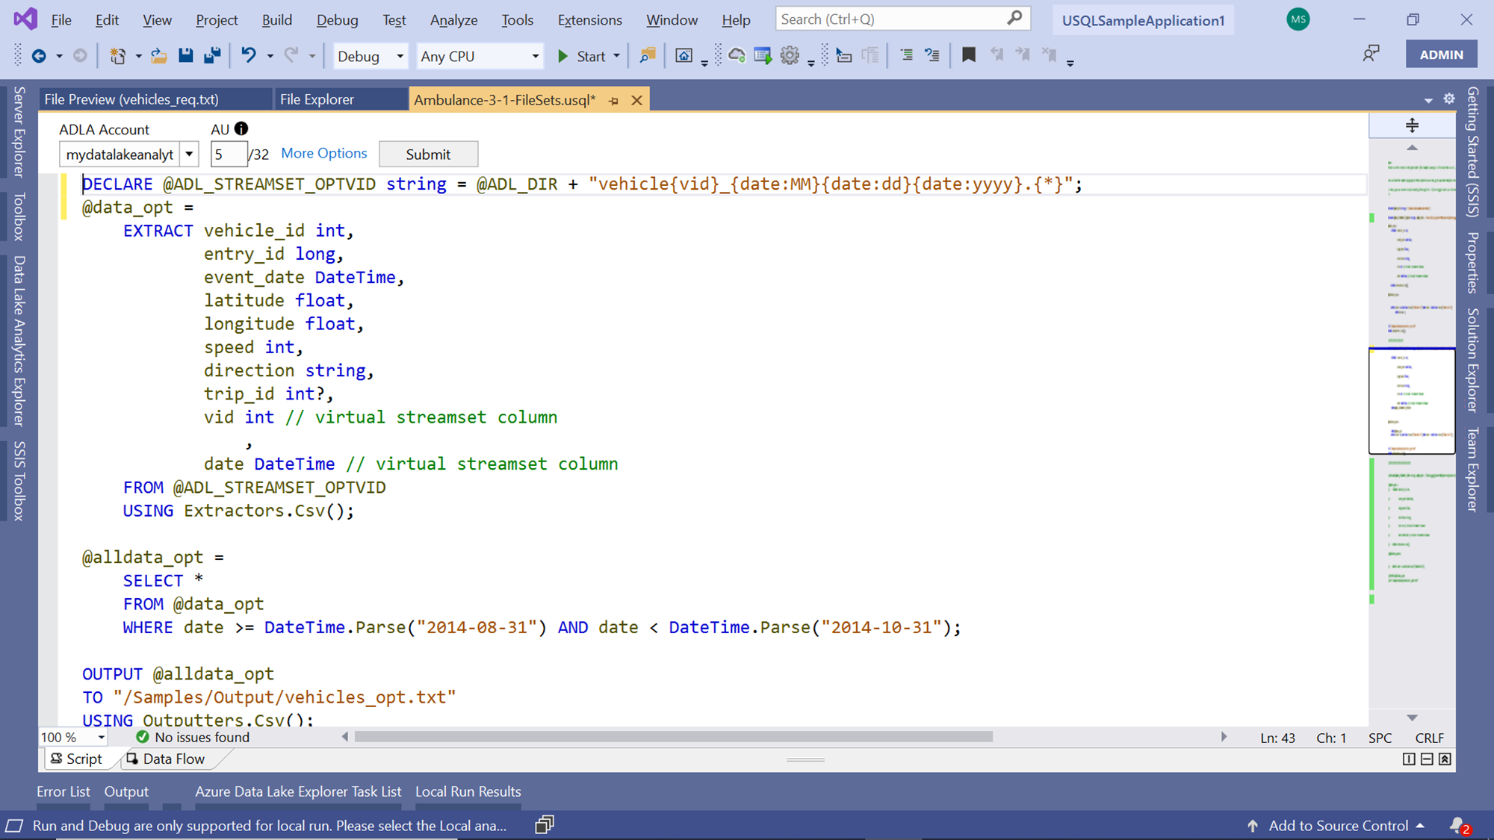Switch to Script view
Image resolution: width=1494 pixels, height=840 pixels.
[76, 759]
